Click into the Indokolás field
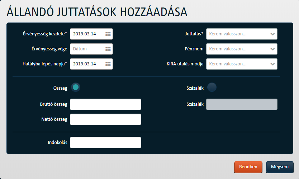This screenshot has height=179, width=299. coord(105,143)
